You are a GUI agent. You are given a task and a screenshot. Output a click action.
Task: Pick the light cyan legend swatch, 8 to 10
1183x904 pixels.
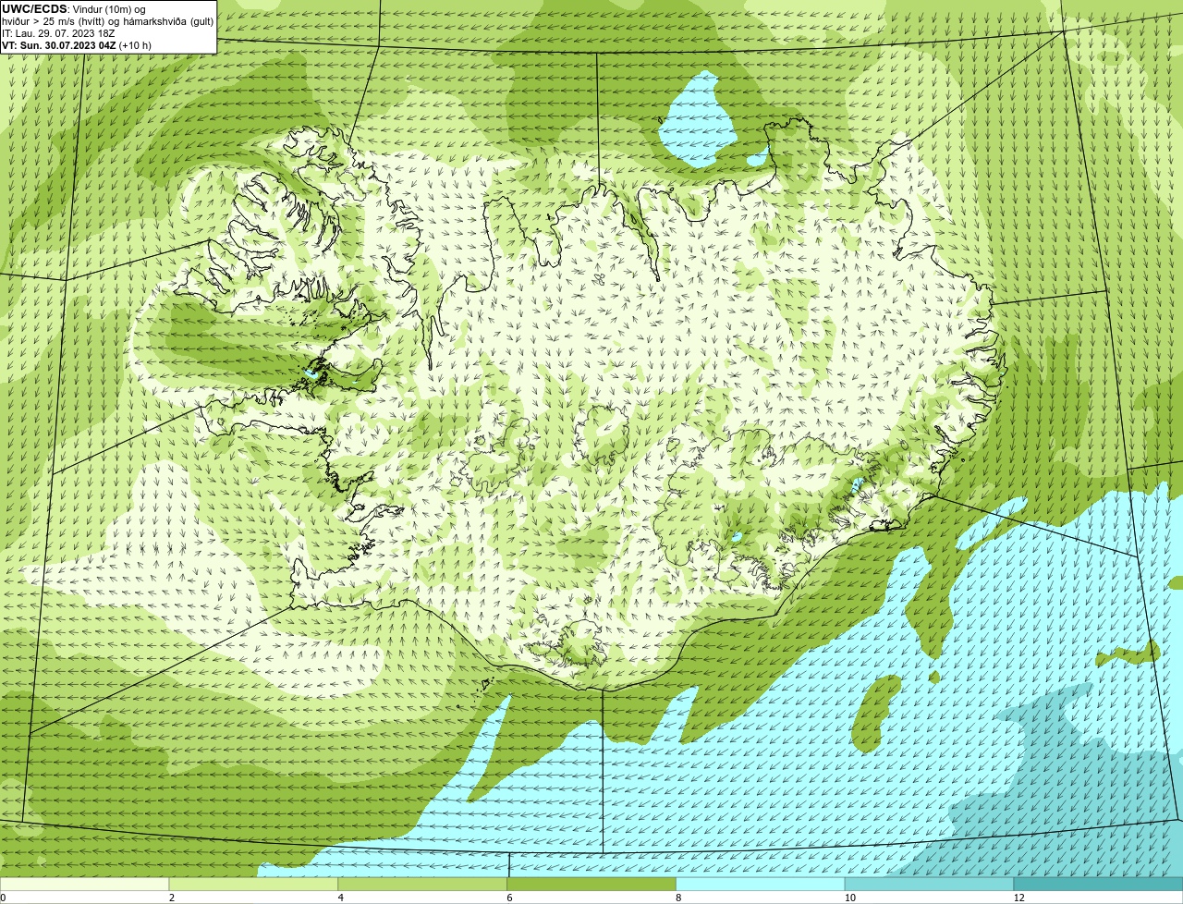pos(761,885)
